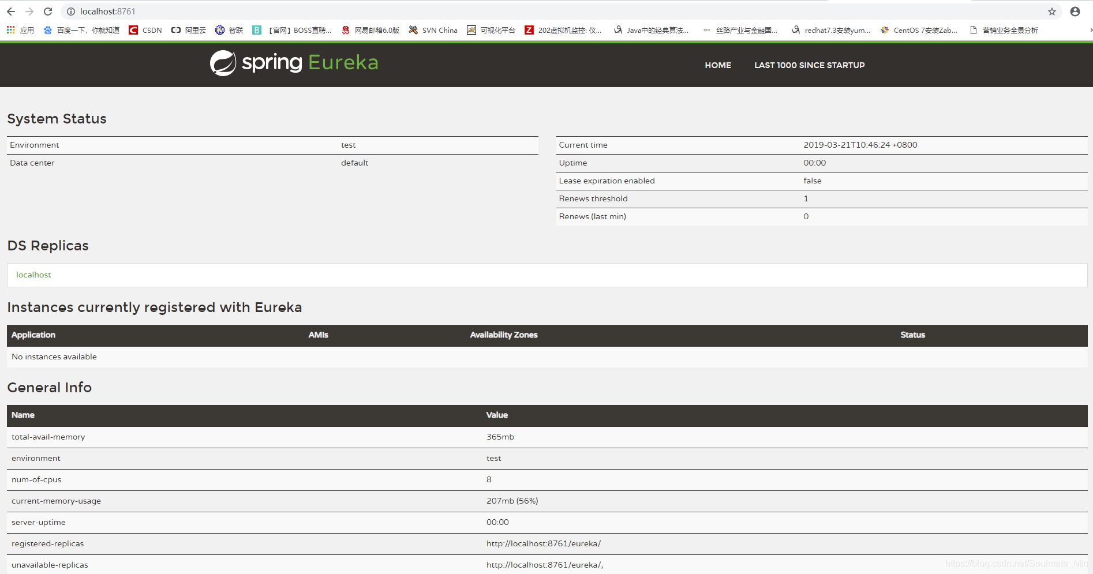Open the CSDN bookmark
Screen dimensions: 1093x574
(x=145, y=30)
